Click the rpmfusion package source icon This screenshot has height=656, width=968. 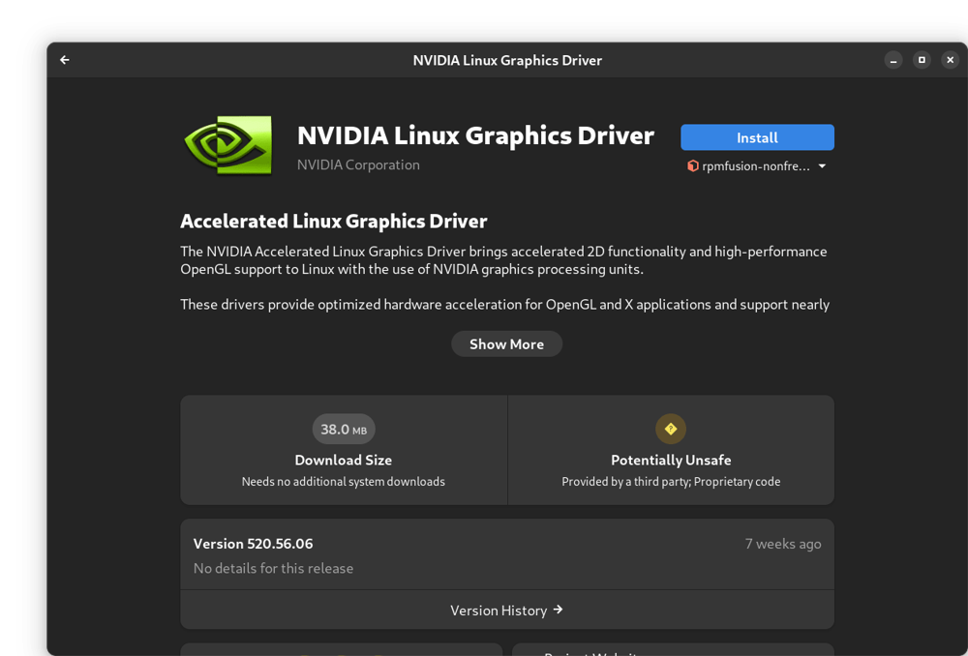[693, 165]
